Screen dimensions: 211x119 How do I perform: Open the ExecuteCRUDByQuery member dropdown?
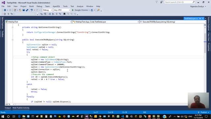pos(173,22)
